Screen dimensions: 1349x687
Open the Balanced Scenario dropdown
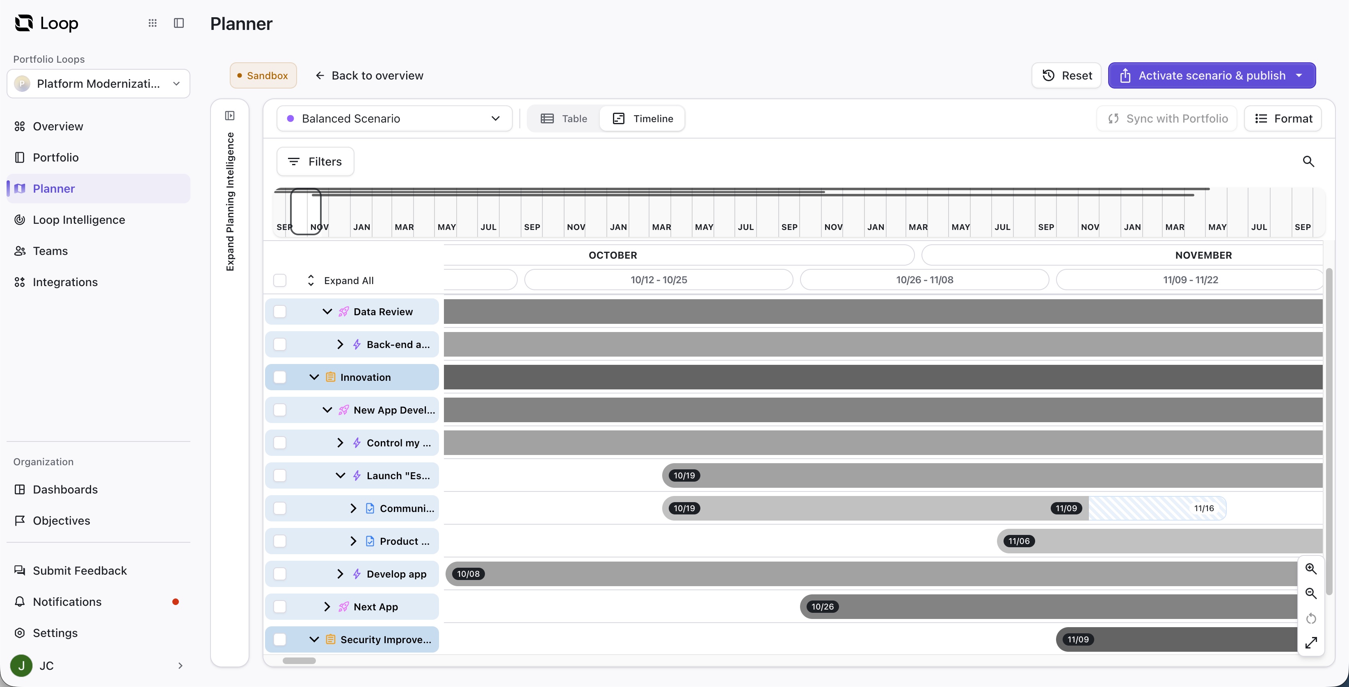394,119
